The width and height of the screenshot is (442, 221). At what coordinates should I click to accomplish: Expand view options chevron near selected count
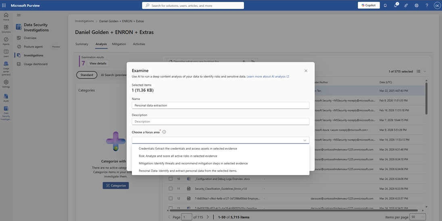425,71
